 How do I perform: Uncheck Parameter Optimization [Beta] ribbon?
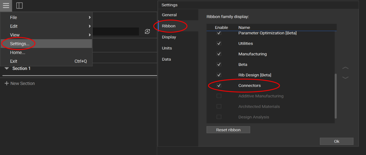219,33
